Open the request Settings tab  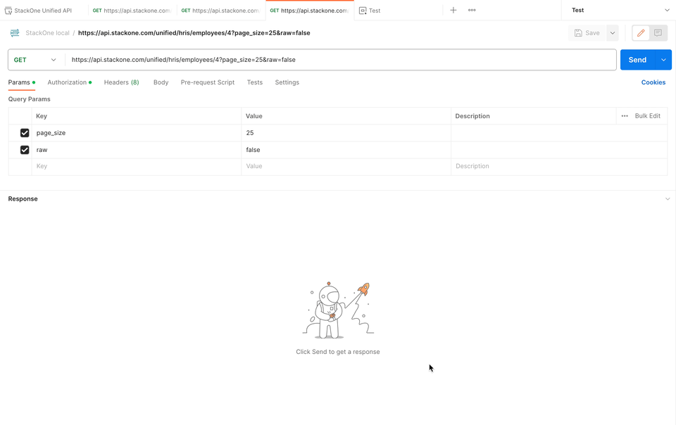click(287, 82)
